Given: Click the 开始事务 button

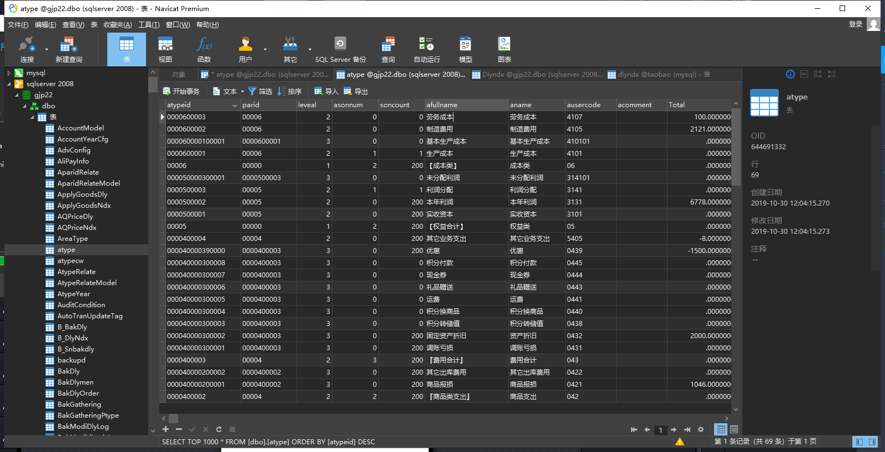Looking at the screenshot, I should click(x=181, y=91).
